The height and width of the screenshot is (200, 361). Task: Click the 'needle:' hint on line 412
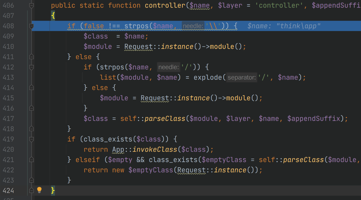click(169, 67)
